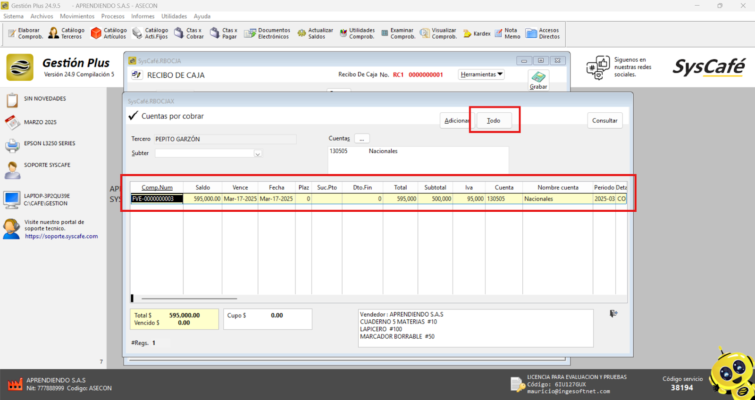Open Nota Memo toolbar icon
The height and width of the screenshot is (400, 755).
[507, 33]
